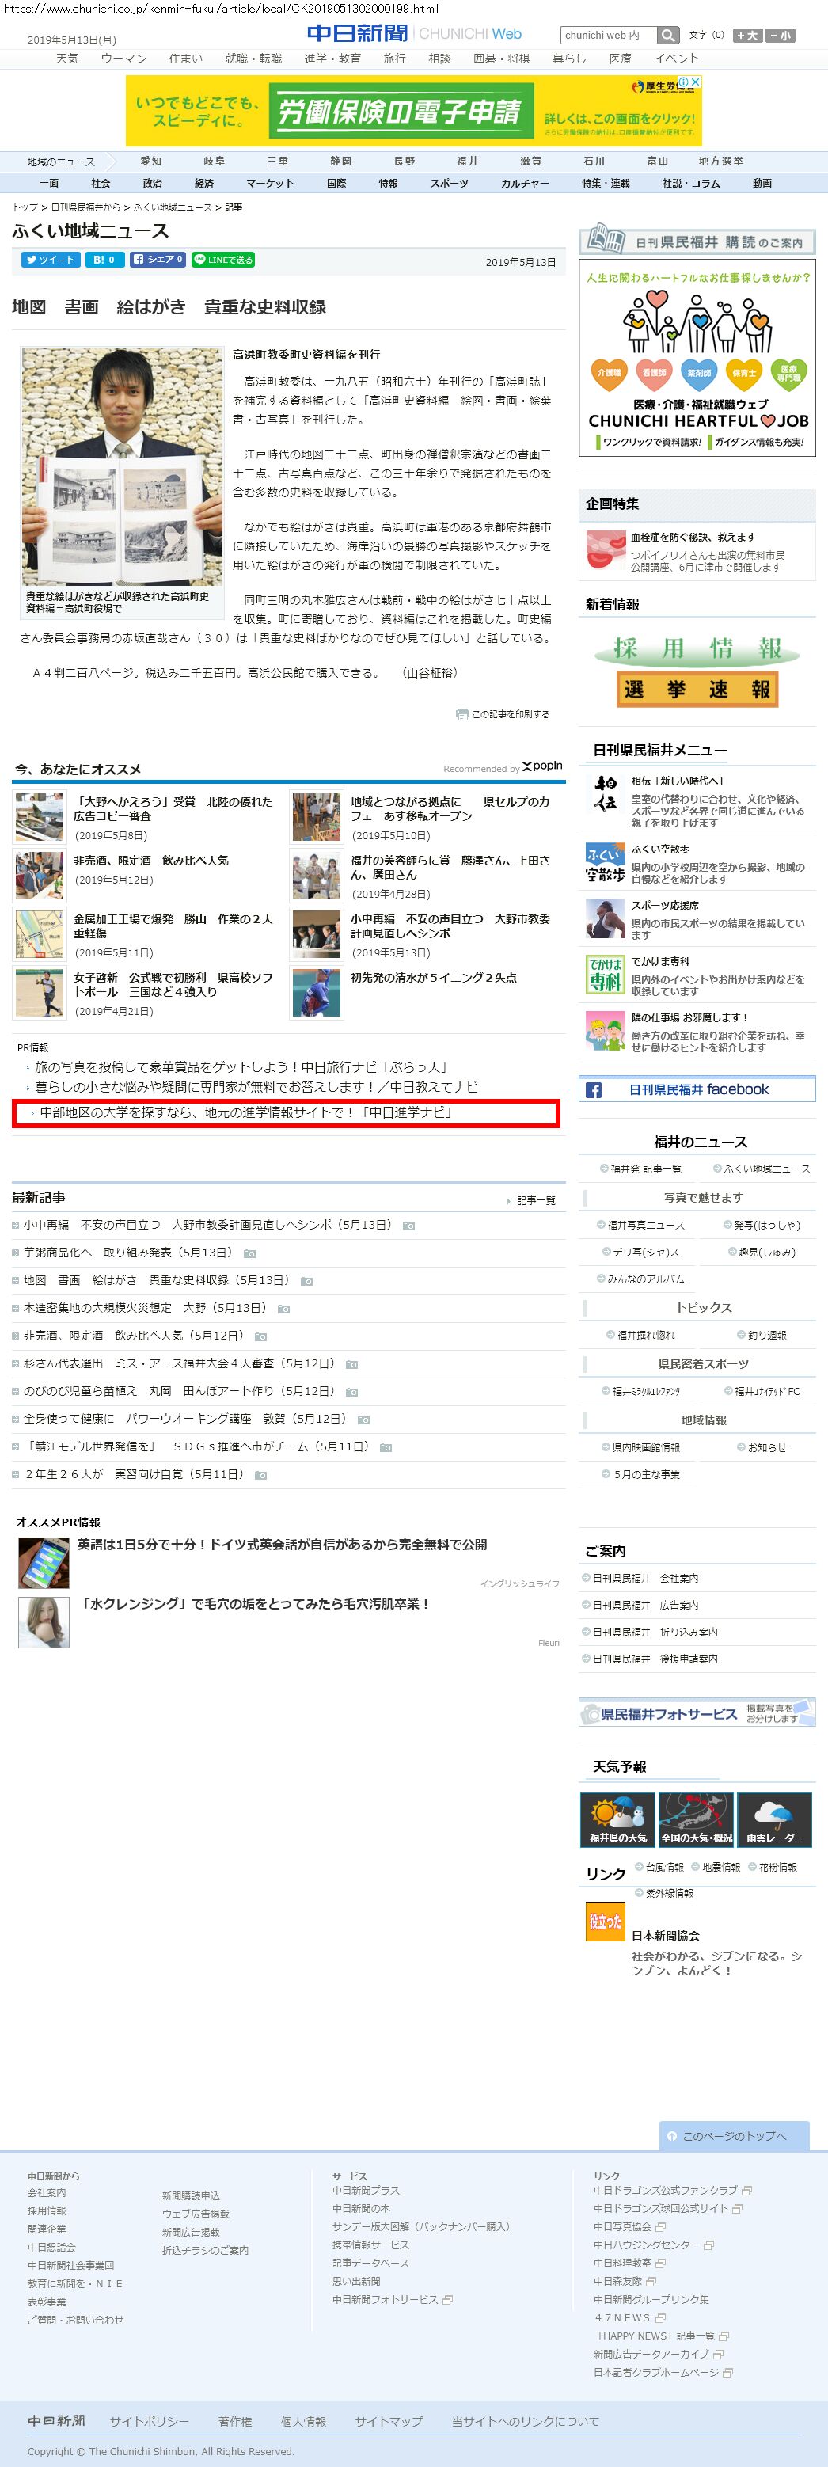
Task: Open the thumbnail for 初先発の清水が5イニング2失点
Action: click(316, 993)
